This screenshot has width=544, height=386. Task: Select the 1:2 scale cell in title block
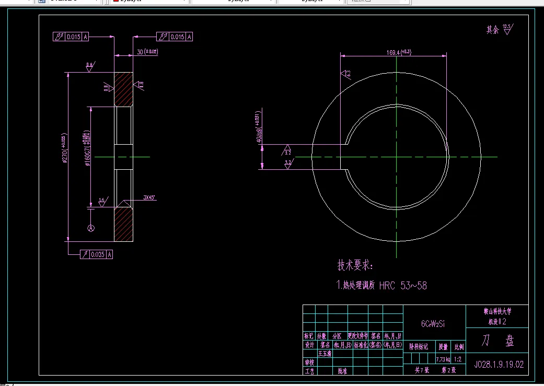point(458,359)
